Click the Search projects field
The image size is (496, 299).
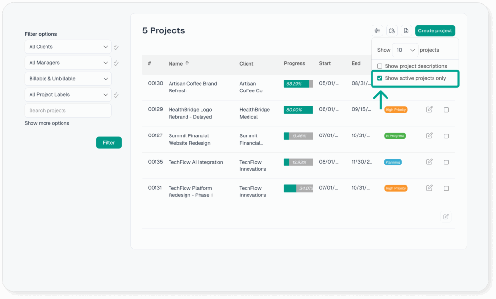pyautogui.click(x=68, y=111)
